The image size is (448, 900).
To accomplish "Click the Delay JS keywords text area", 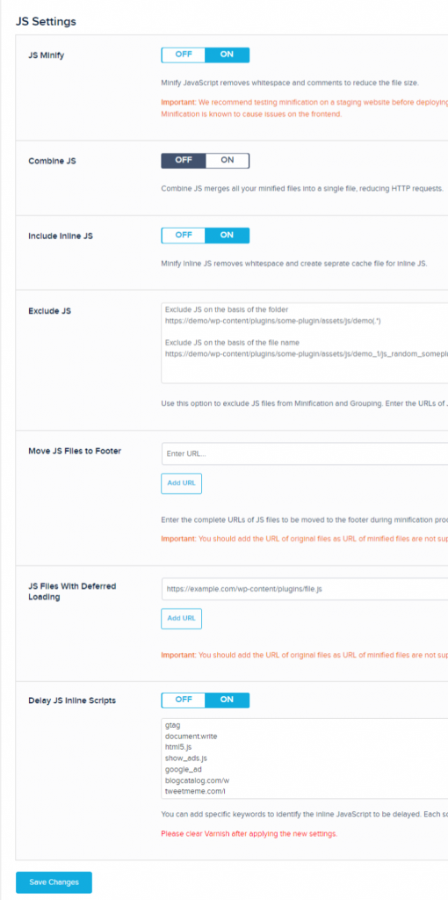I will click(305, 758).
